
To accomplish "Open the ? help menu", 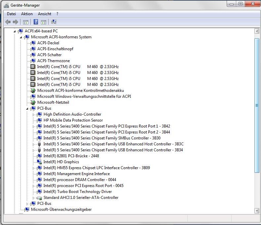I will tap(57, 14).
